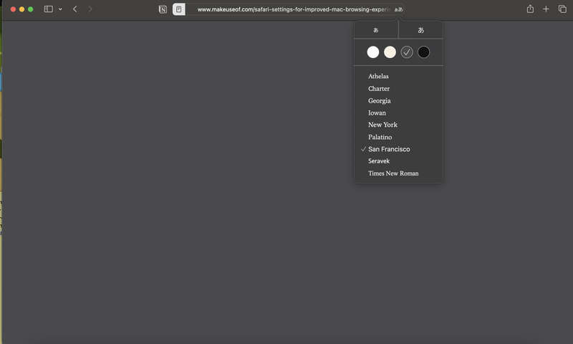Image resolution: width=573 pixels, height=344 pixels.
Task: Choose Georgia font
Action: 379,101
